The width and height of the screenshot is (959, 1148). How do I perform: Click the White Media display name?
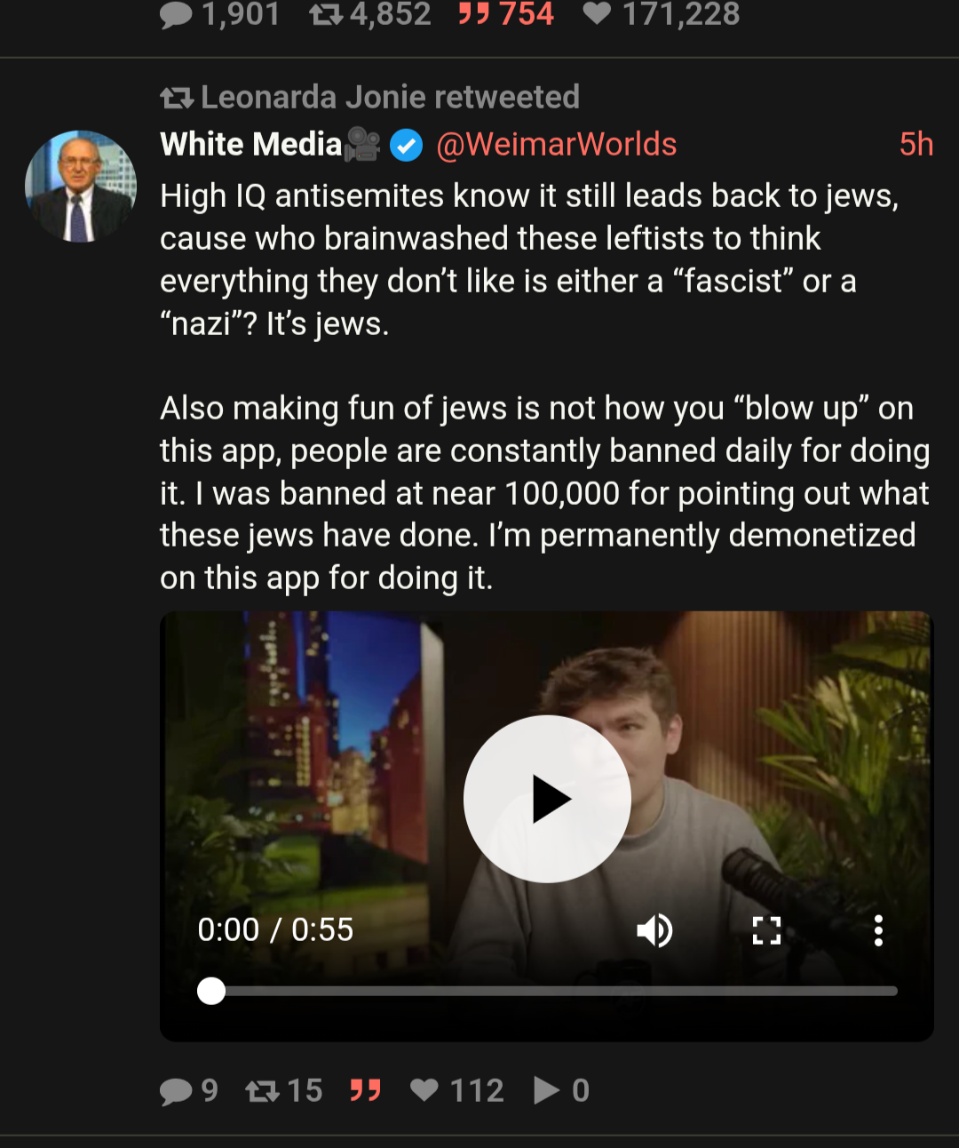click(251, 144)
